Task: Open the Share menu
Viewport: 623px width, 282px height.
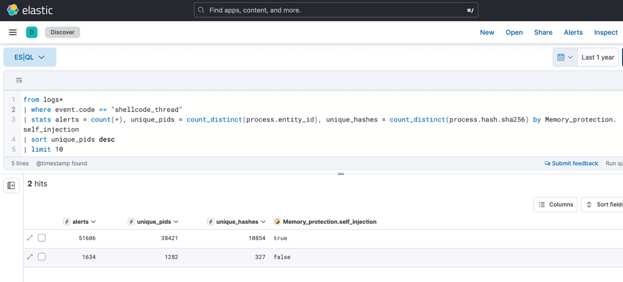Action: [x=543, y=32]
